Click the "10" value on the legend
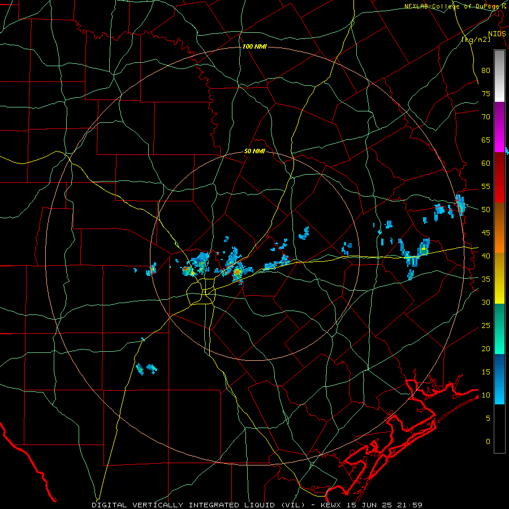The height and width of the screenshot is (509, 509). point(486,395)
